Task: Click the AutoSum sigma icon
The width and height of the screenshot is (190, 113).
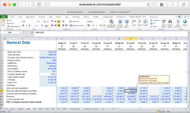Action: [x=151, y=20]
